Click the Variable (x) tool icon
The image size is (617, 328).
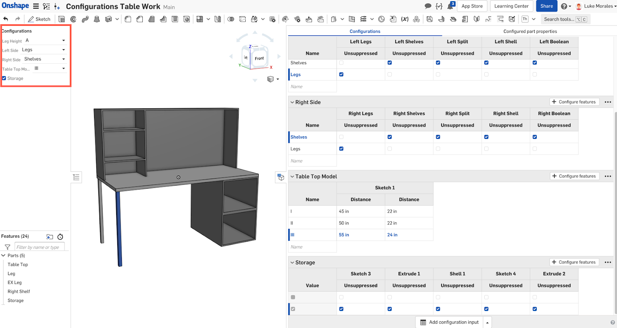pyautogui.click(x=405, y=19)
